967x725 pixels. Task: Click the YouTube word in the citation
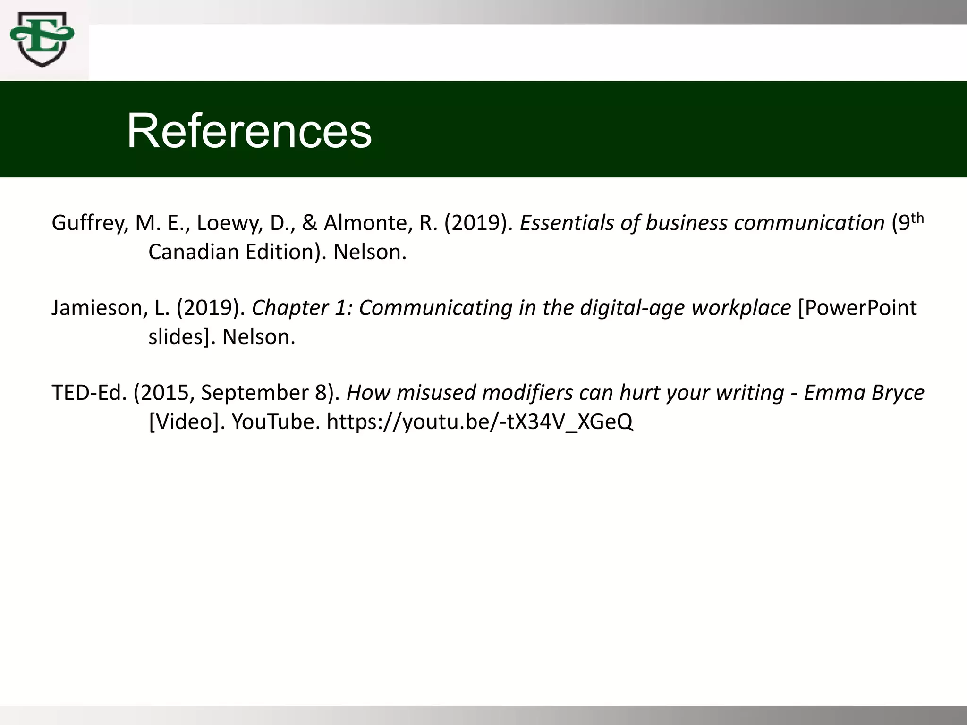click(x=272, y=422)
